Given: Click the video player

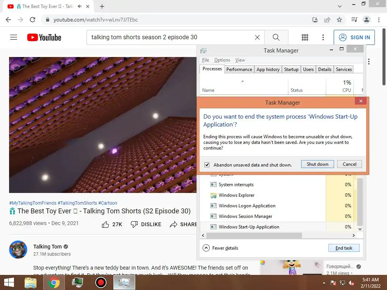Looking at the screenshot, I should (x=103, y=125).
